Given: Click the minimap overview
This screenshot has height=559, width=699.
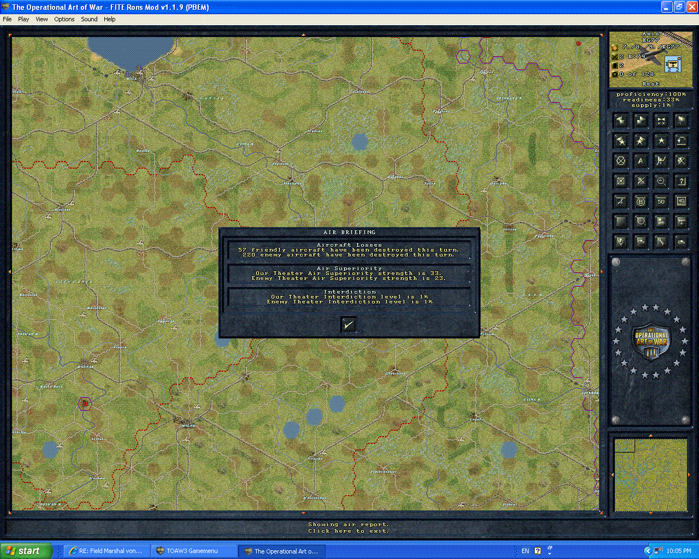Looking at the screenshot, I should (650, 475).
